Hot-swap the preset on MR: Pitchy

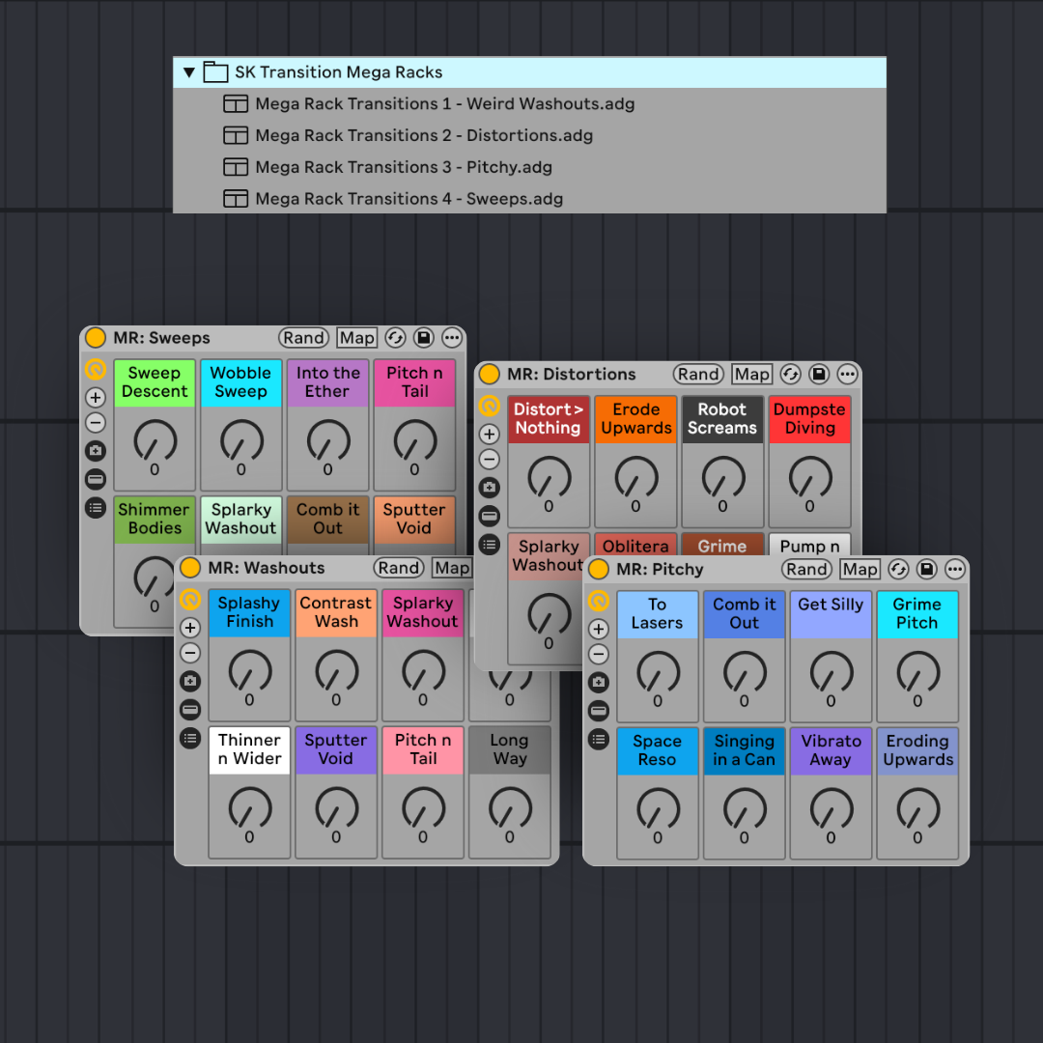click(897, 570)
